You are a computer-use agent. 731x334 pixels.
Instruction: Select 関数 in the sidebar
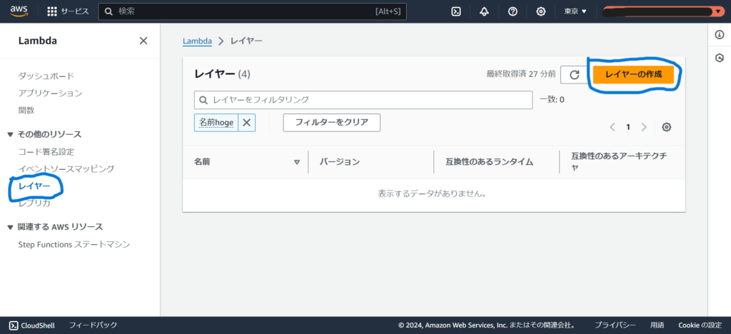[x=26, y=110]
